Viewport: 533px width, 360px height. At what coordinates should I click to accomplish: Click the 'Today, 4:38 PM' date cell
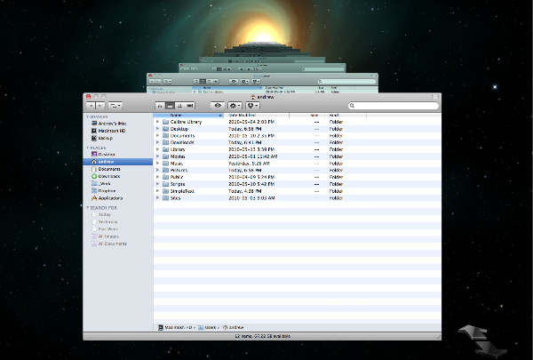tap(245, 191)
